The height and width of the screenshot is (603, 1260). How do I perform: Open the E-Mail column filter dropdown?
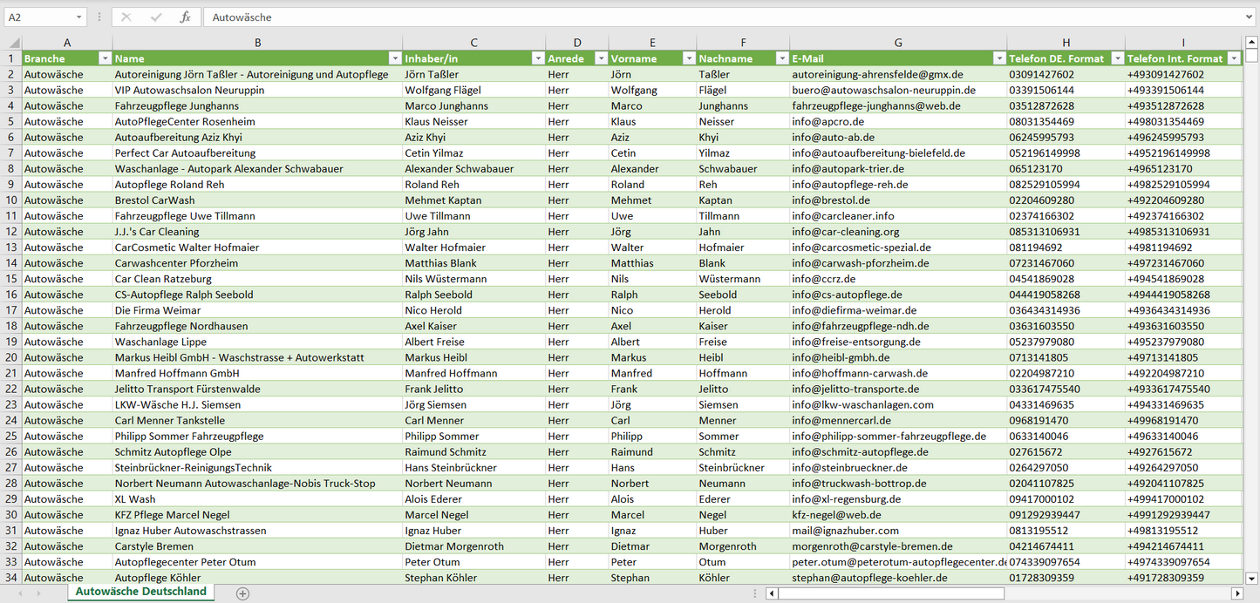point(998,58)
